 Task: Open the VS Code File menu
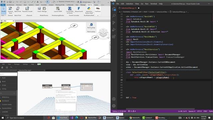pos(117,4)
